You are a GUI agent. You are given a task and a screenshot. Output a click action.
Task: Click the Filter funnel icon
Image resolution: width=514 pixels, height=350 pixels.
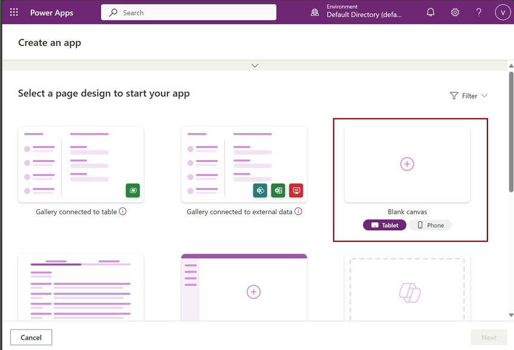454,96
